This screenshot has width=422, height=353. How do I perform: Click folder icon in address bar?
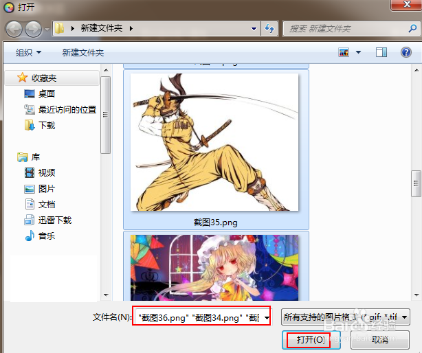[59, 28]
